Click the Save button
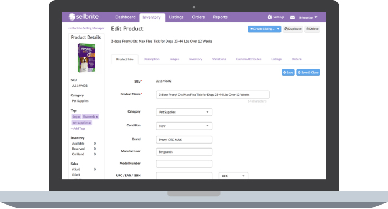Image resolution: width=388 pixels, height=209 pixels. pyautogui.click(x=288, y=72)
